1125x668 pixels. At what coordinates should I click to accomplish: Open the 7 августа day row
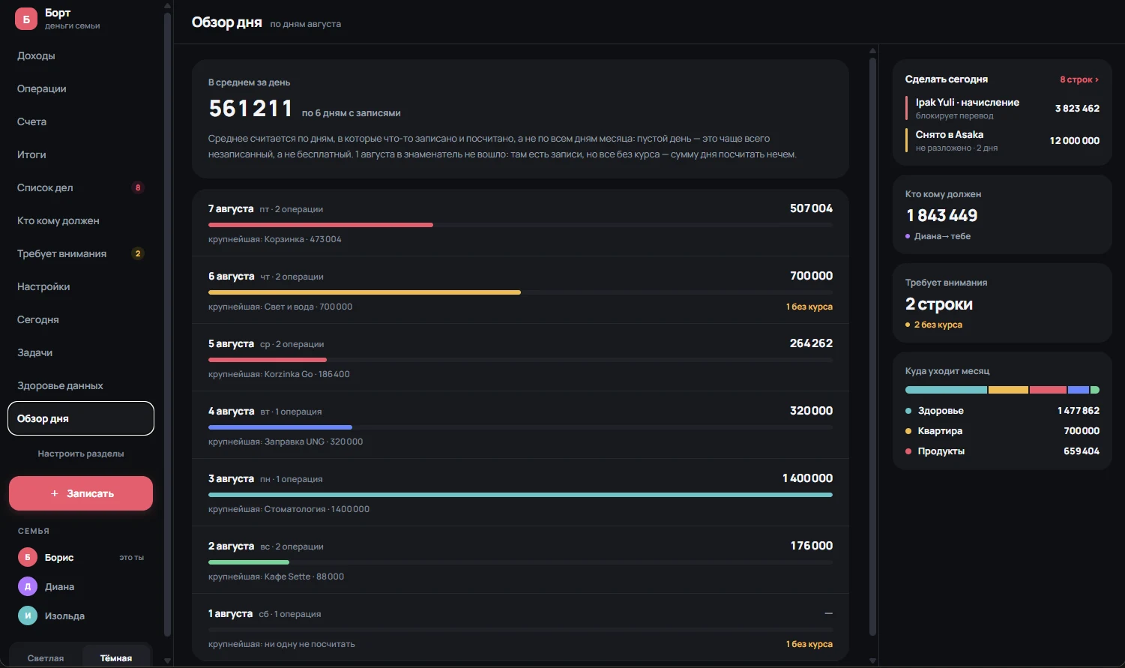[x=520, y=223]
